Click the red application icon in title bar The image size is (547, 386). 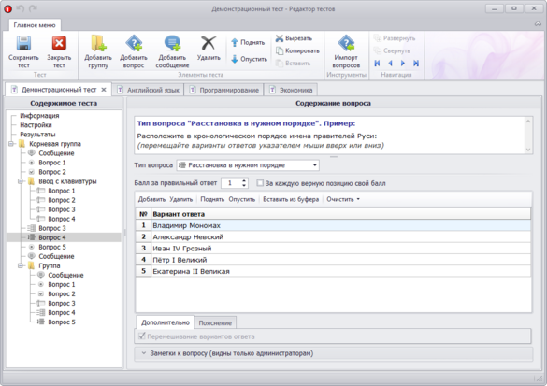point(7,9)
